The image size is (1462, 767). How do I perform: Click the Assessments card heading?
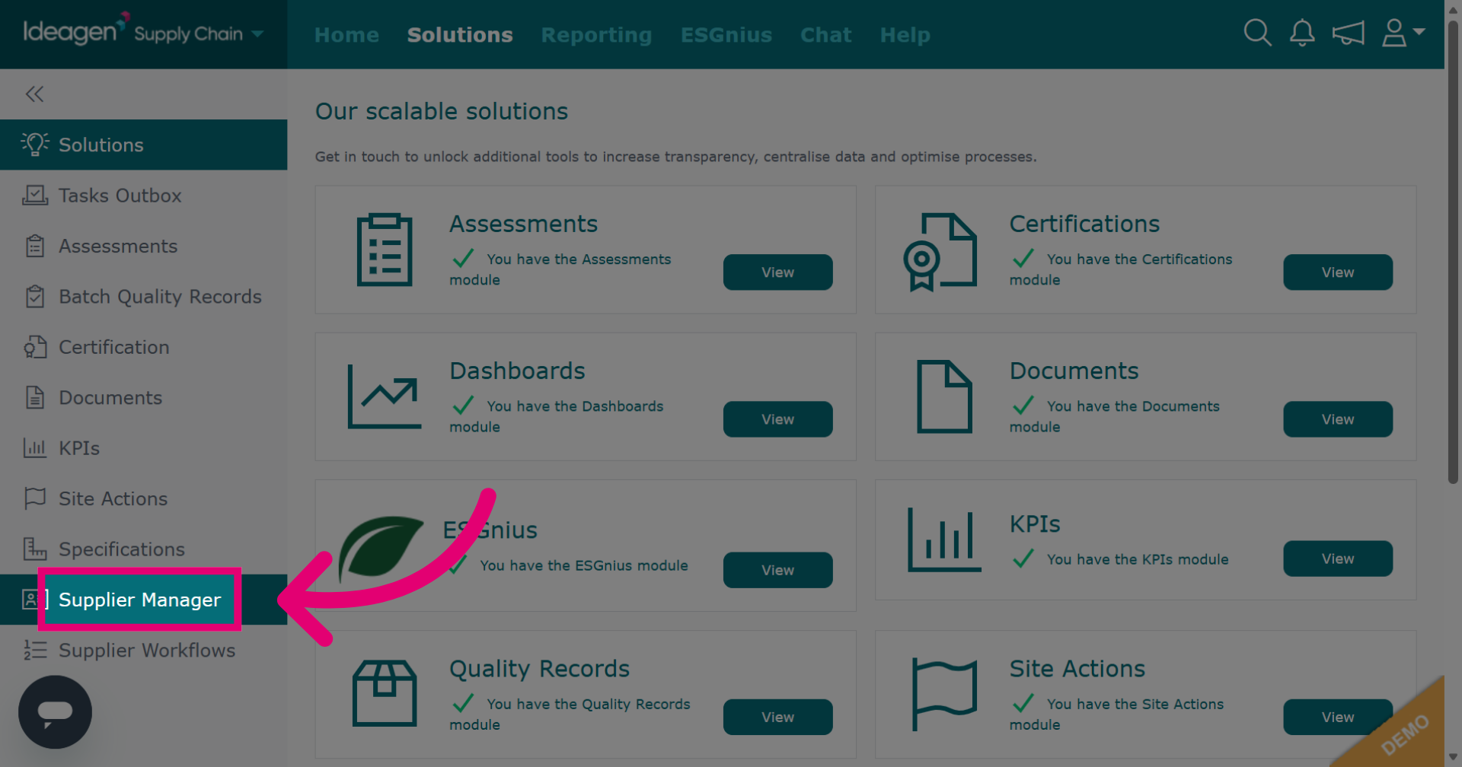[x=523, y=224]
